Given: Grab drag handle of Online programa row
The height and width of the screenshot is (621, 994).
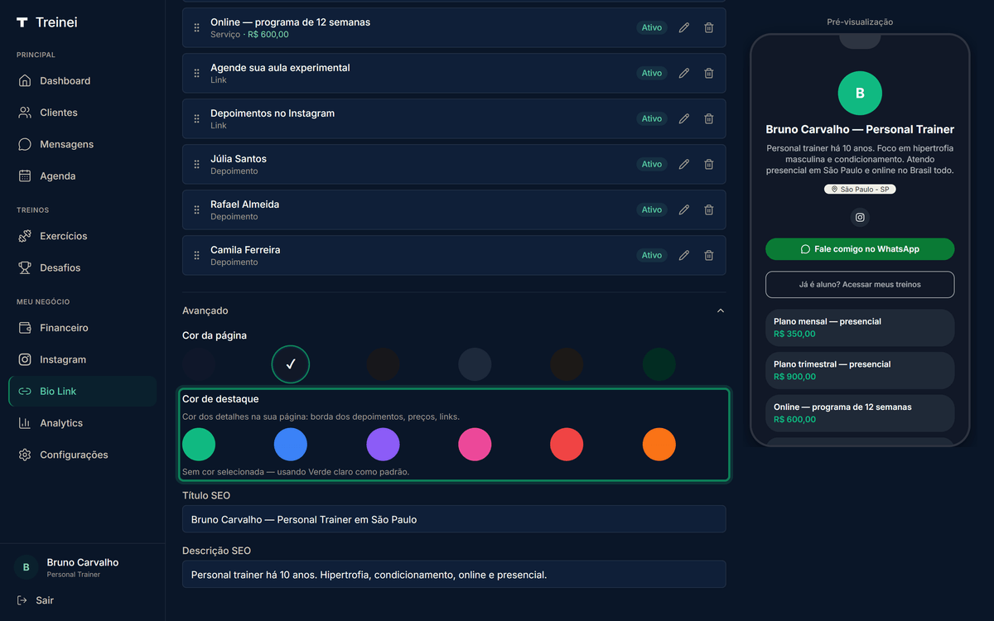Looking at the screenshot, I should (196, 27).
